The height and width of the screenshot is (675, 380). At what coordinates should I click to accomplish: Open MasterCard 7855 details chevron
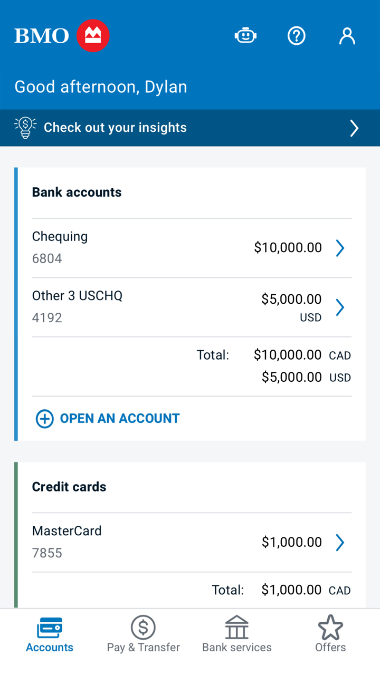pyautogui.click(x=340, y=542)
